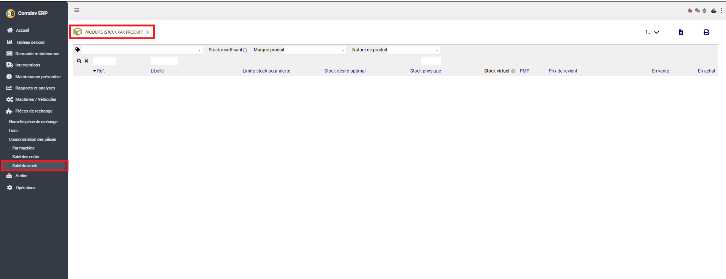Open Interventions in the sidebar

coord(28,65)
